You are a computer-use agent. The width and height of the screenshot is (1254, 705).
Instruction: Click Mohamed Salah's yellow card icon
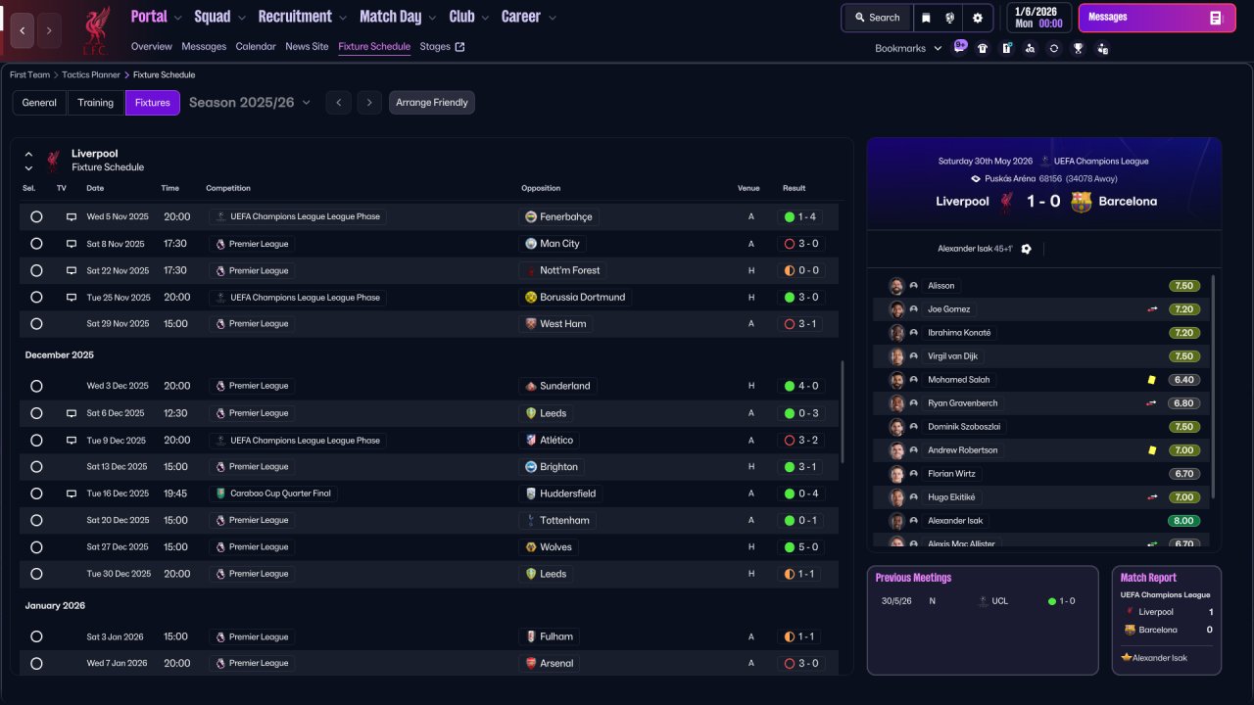[x=1152, y=380]
